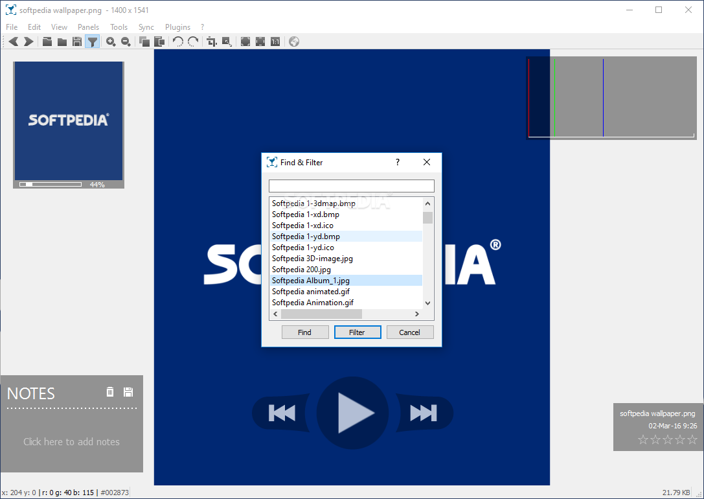This screenshot has width=704, height=499.
Task: Click 'softpedia wallpaper.png' file name in info panel
Action: click(x=657, y=413)
